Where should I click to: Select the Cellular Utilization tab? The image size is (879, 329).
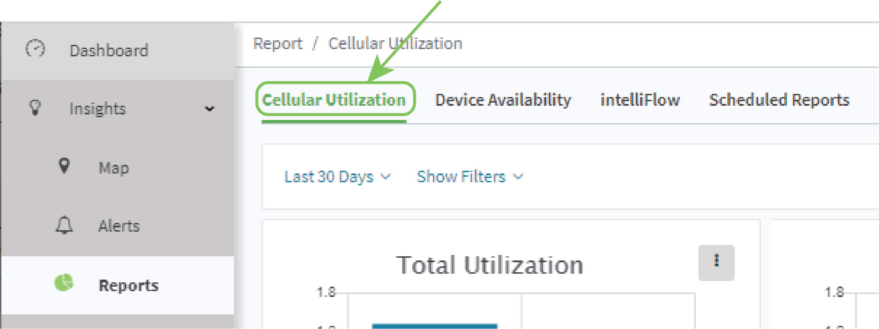[334, 100]
